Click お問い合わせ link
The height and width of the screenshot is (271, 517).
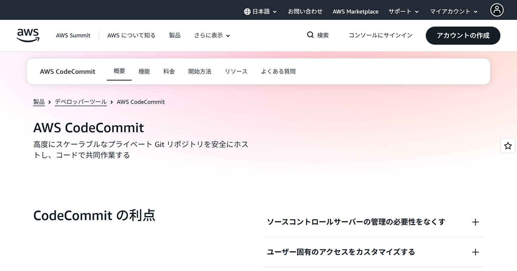pyautogui.click(x=305, y=12)
